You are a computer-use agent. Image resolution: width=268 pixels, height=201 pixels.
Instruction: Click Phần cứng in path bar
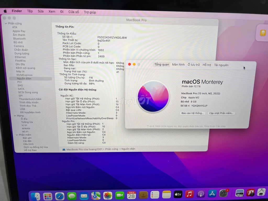click(x=111, y=149)
